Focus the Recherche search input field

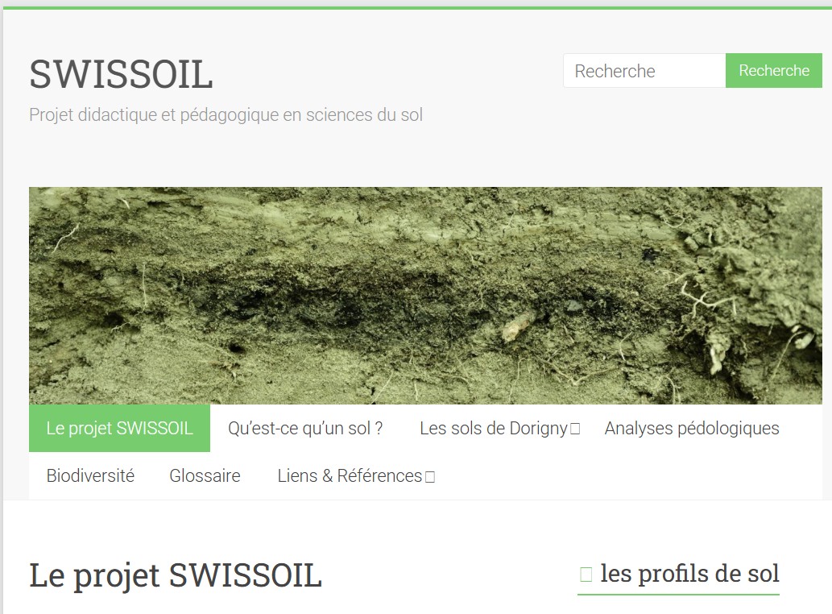[x=644, y=71]
